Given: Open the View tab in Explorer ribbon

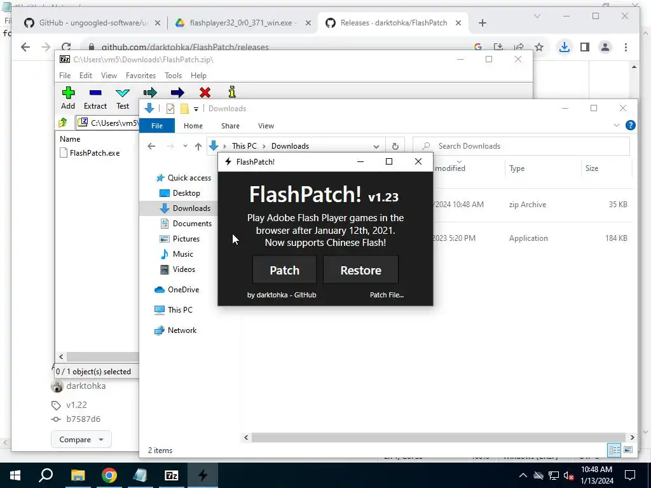Looking at the screenshot, I should 266,126.
